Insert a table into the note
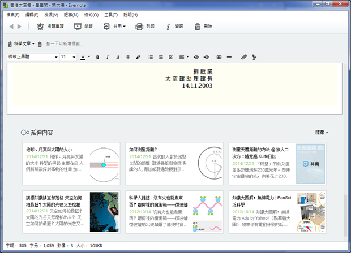 [219, 57]
